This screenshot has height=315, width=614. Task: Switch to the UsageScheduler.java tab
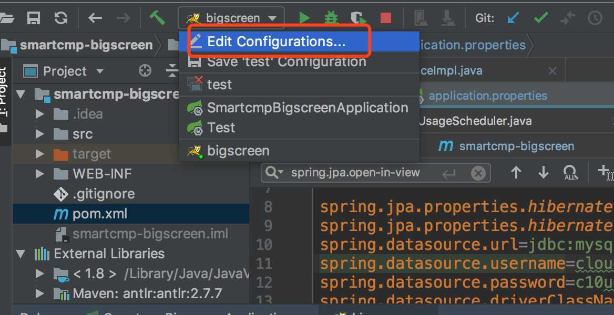(475, 121)
